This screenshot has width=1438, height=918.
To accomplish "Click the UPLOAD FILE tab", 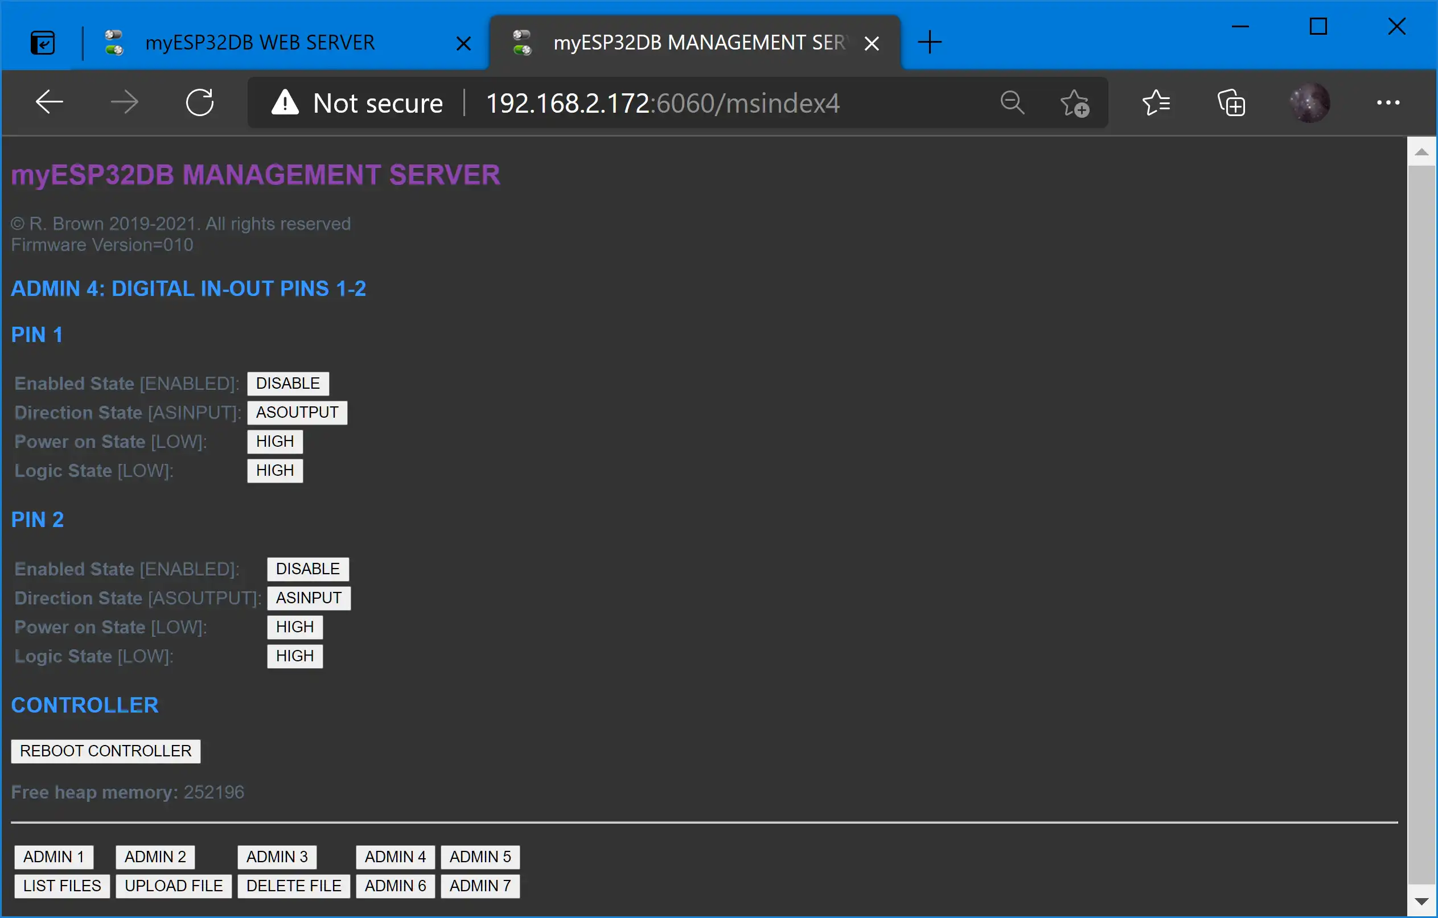I will (173, 886).
